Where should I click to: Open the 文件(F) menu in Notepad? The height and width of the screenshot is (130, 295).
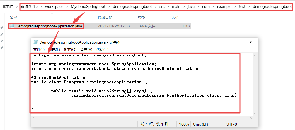coord(39,49)
